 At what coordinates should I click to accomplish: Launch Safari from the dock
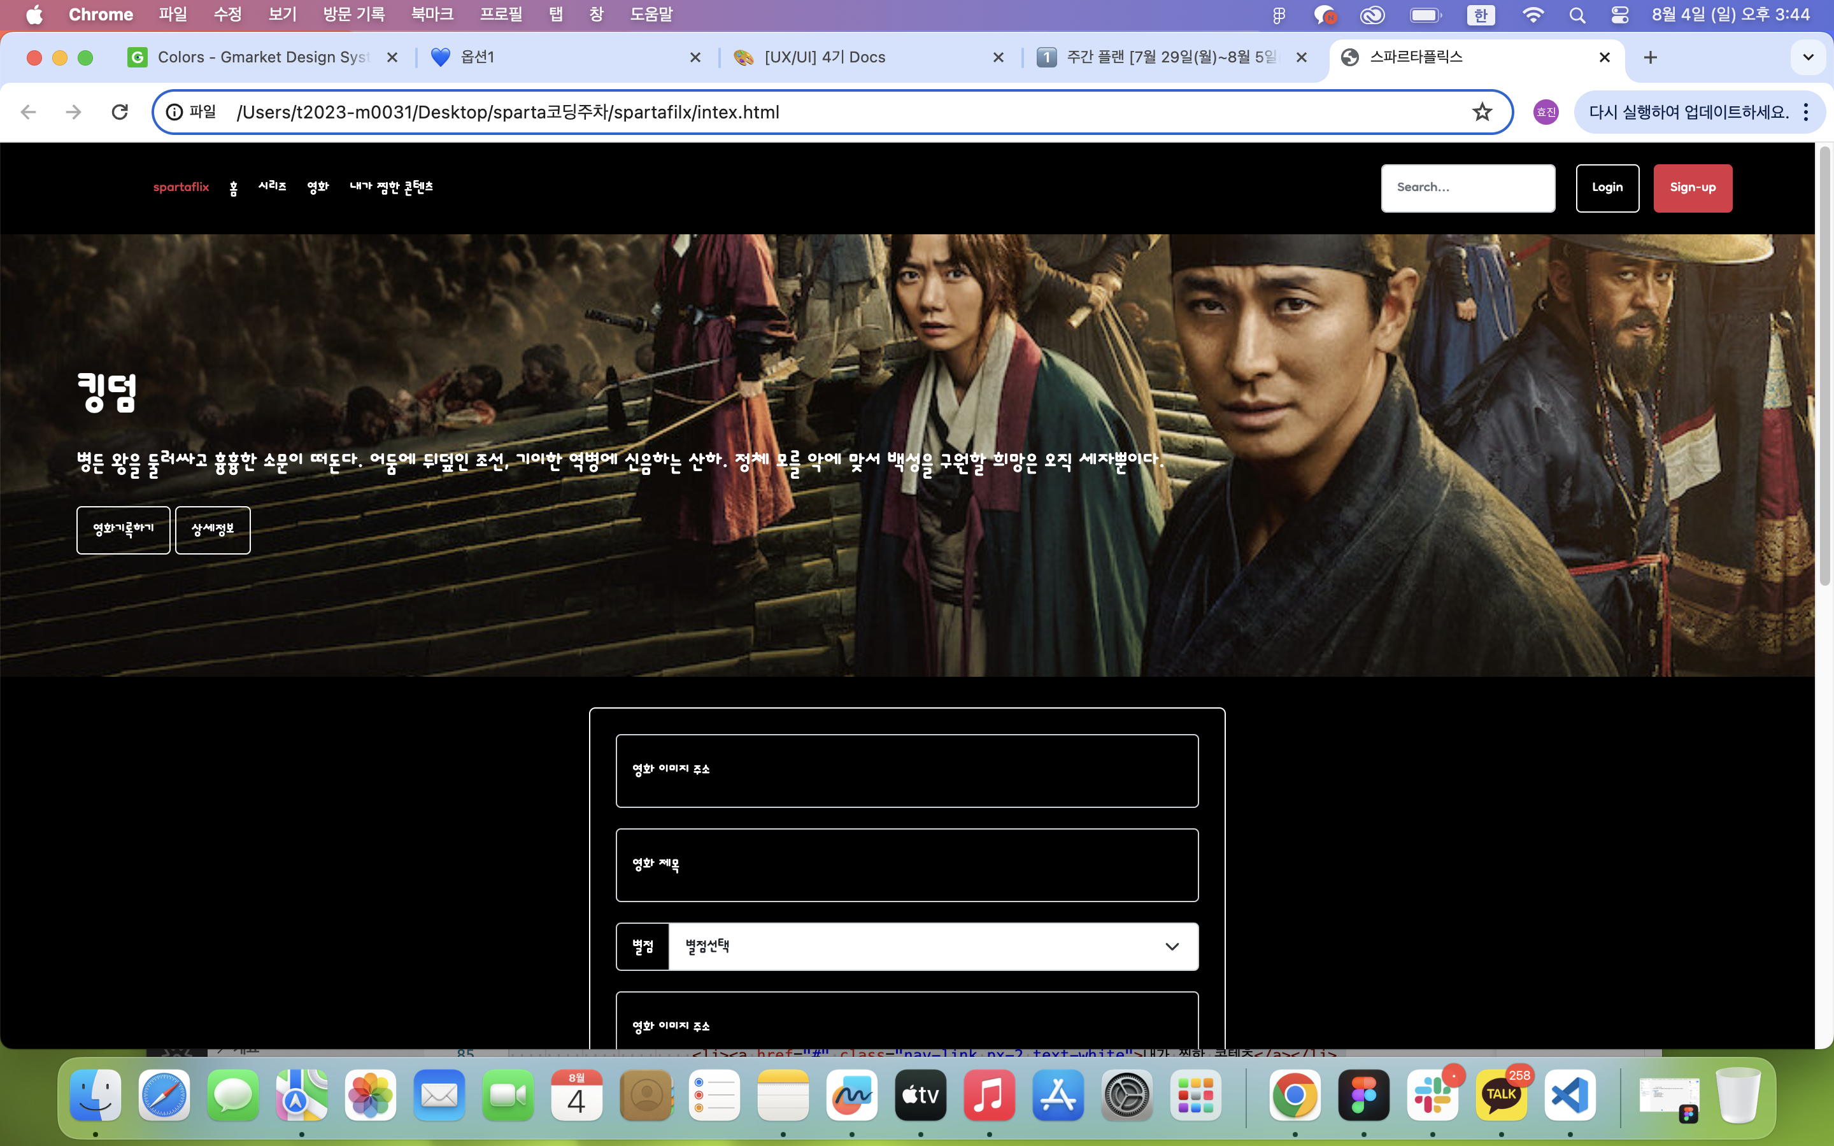pyautogui.click(x=164, y=1095)
